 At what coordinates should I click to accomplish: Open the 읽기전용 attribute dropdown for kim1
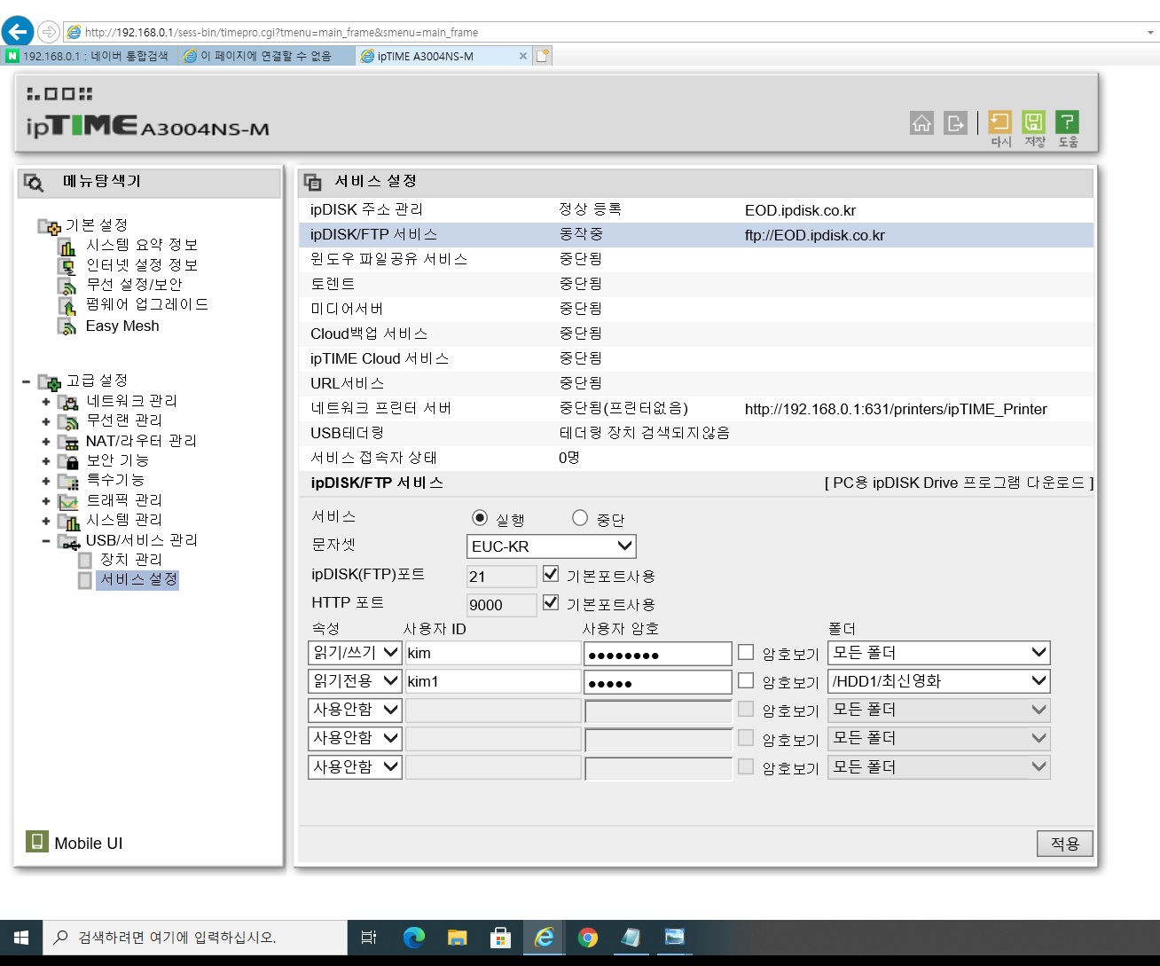click(355, 681)
